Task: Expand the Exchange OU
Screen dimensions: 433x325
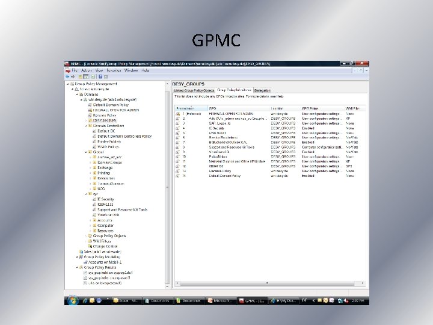Action: click(x=91, y=168)
